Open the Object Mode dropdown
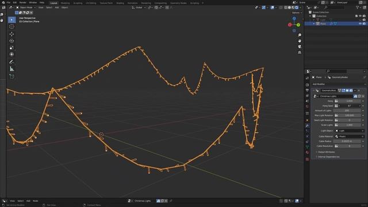The width and height of the screenshot is (368, 207). point(25,7)
